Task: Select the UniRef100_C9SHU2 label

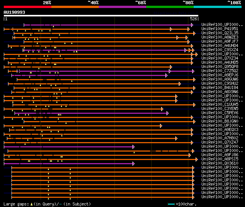Action: pyautogui.click(x=220, y=83)
